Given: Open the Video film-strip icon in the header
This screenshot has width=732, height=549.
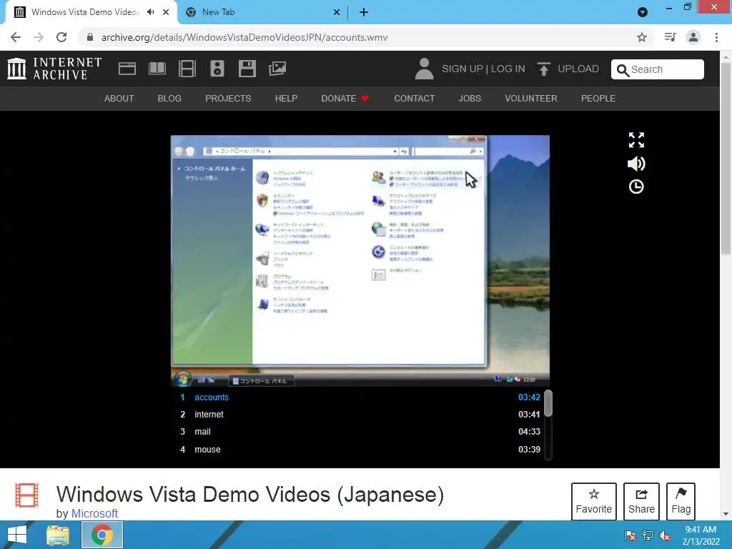Looking at the screenshot, I should 187,69.
